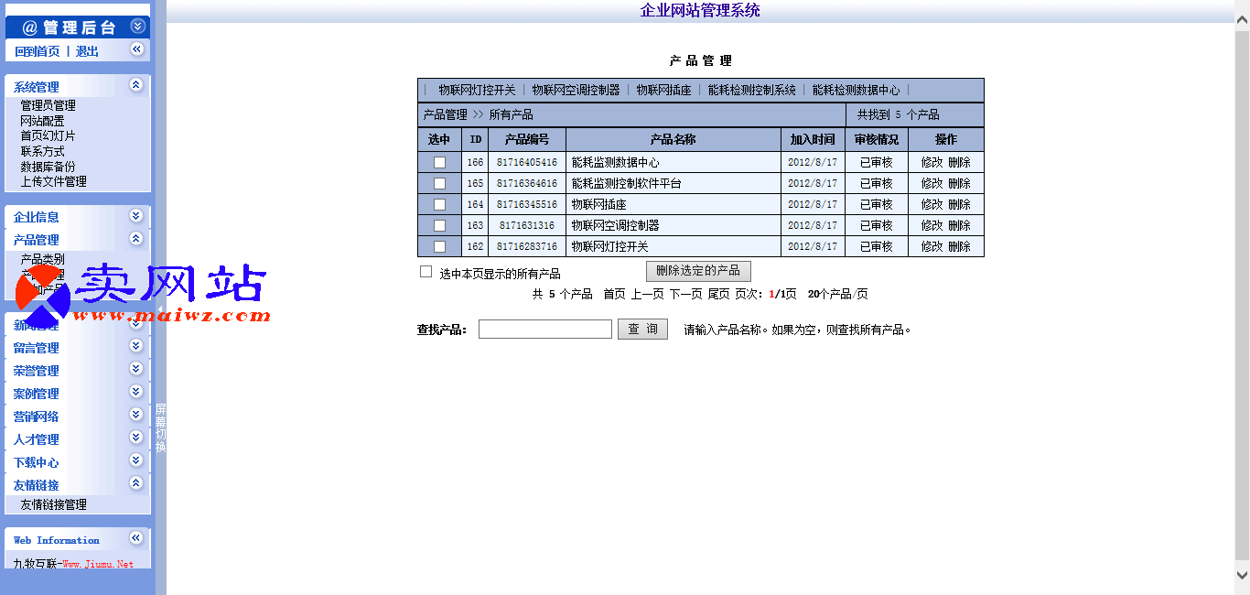The image size is (1250, 595).
Task: Click 修改 for 物联网空调控制器 row
Action: click(x=932, y=226)
